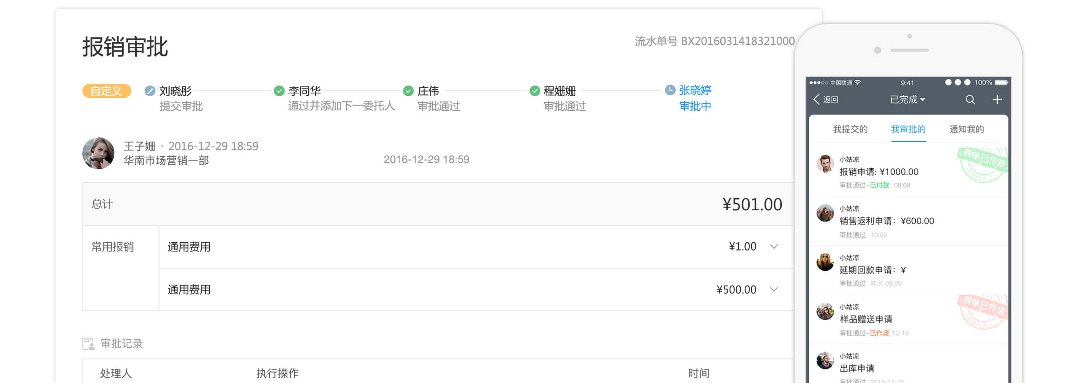Viewport: 1069px width, 383px height.
Task: Switch to the 我提交的 tab
Action: [850, 129]
